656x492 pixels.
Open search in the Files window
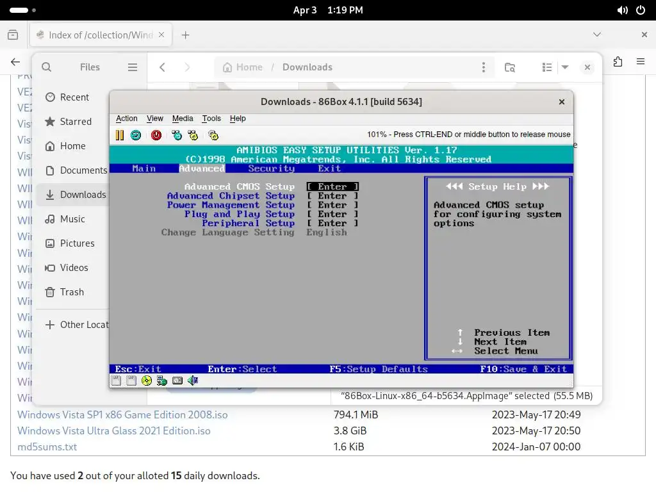(46, 67)
